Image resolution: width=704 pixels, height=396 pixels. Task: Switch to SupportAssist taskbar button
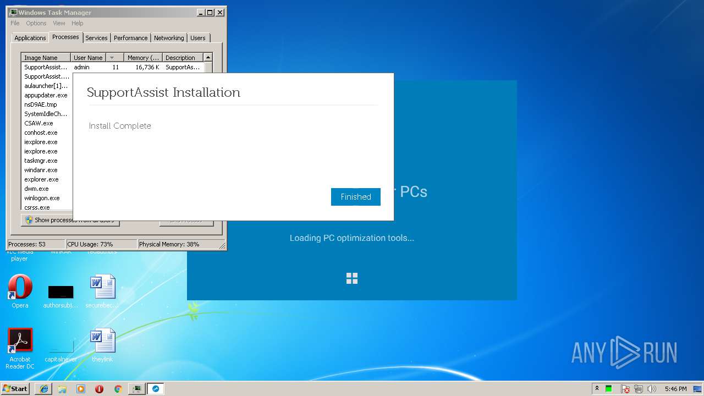[x=156, y=389]
